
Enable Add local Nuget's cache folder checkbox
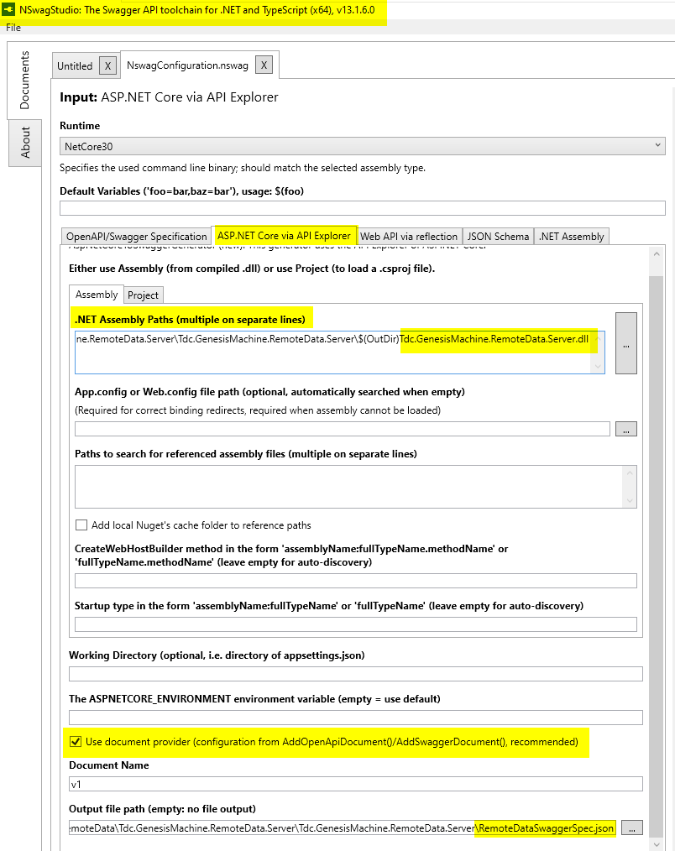81,525
